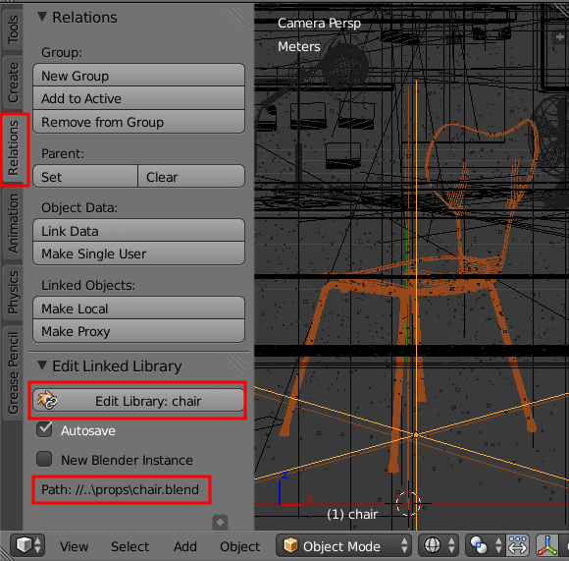Screen dimensions: 569x561
Task: Click Add to Active
Action: point(138,98)
